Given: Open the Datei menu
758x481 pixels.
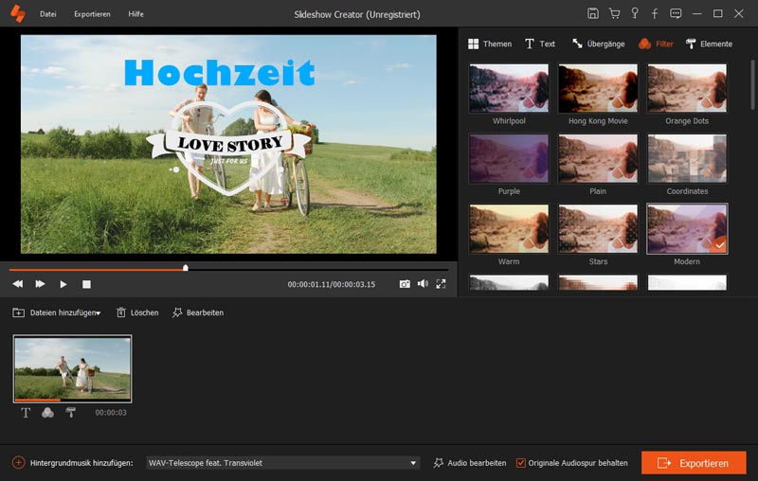Looking at the screenshot, I should [x=48, y=14].
